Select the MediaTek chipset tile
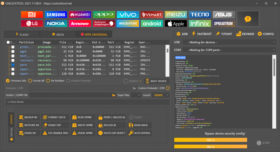This screenshot has width=280, height=152. pos(128,23)
